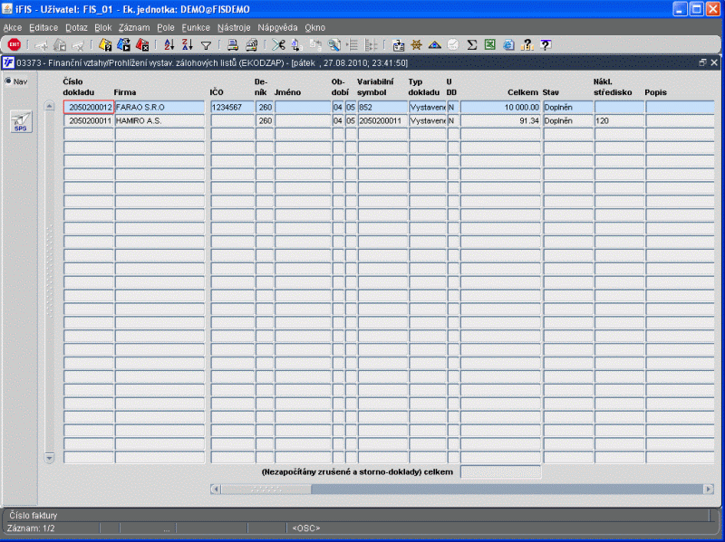Viewport: 725px width, 542px height.
Task: Click the iF form icon in subwindow title
Action: tap(8, 62)
